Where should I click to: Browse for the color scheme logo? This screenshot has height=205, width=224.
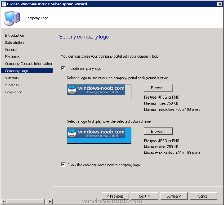pyautogui.click(x=158, y=131)
